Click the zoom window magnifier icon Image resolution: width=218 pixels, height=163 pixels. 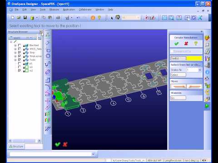[x=171, y=18]
